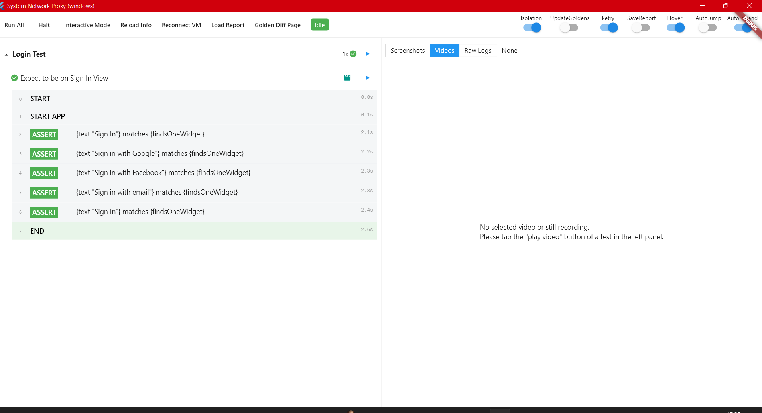This screenshot has height=413, width=762.
Task: Click the application logo in the title bar
Action: tap(4, 6)
